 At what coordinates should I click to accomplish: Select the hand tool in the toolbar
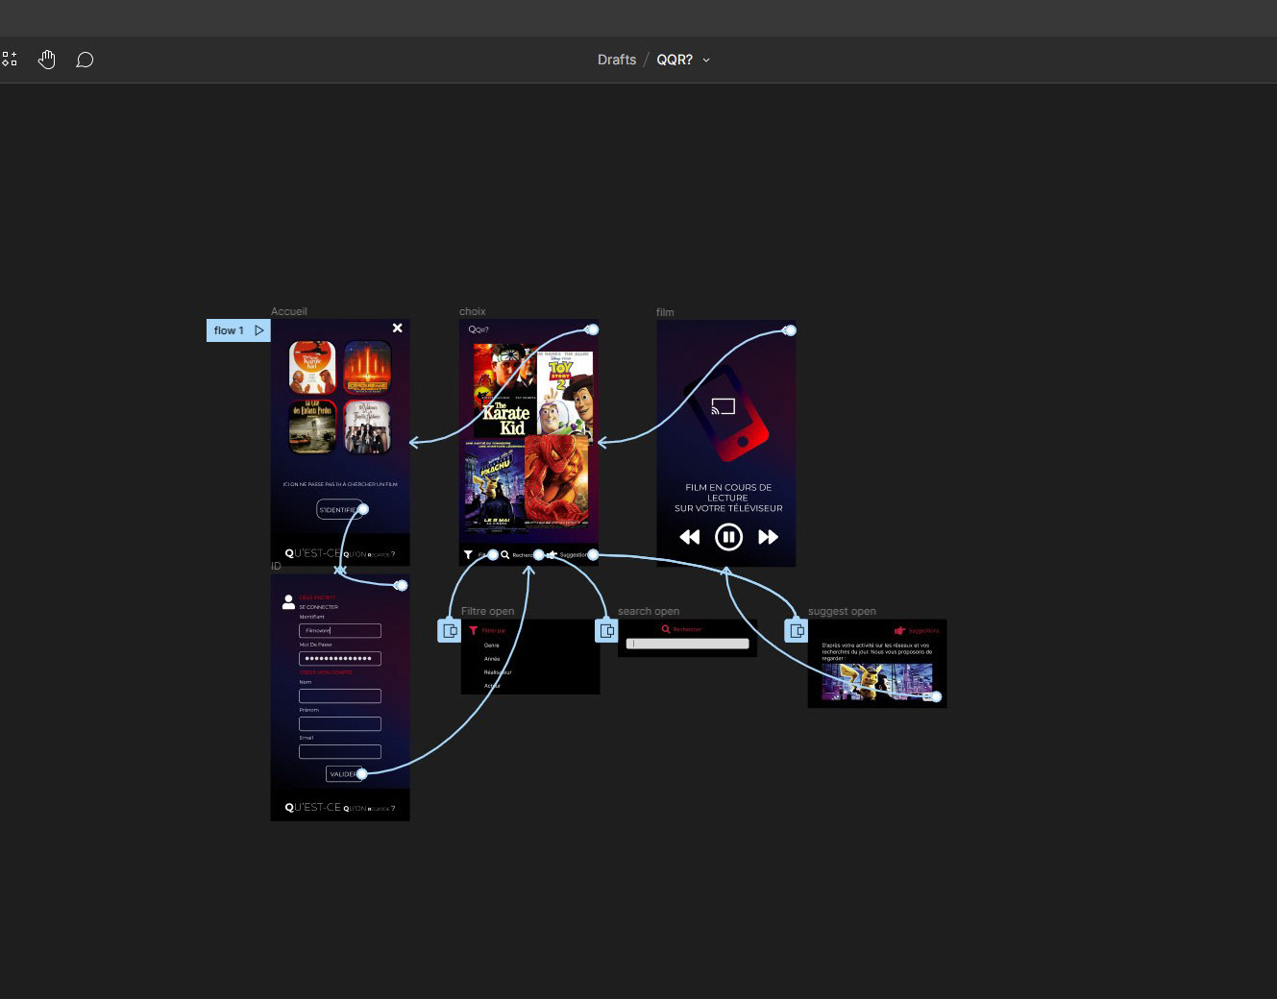[x=47, y=60]
